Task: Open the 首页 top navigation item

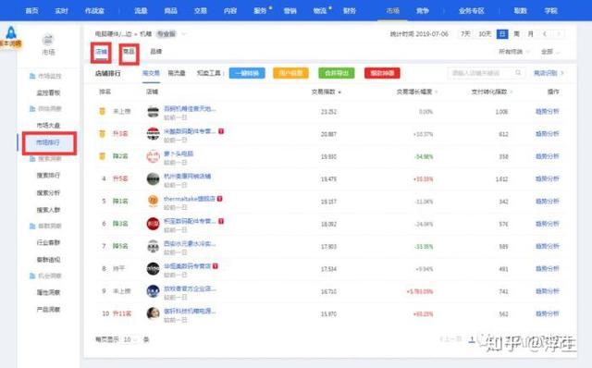Action: 31,10
